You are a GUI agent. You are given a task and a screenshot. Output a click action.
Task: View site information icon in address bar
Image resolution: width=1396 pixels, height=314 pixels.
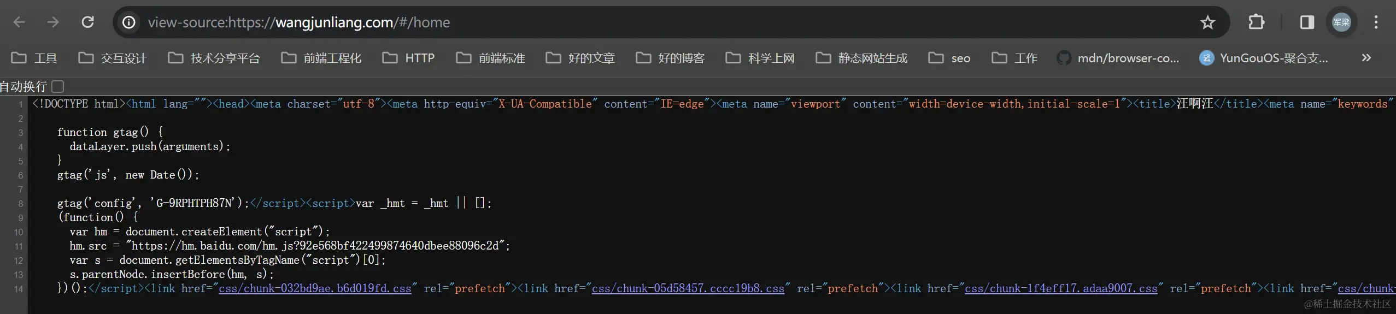129,22
